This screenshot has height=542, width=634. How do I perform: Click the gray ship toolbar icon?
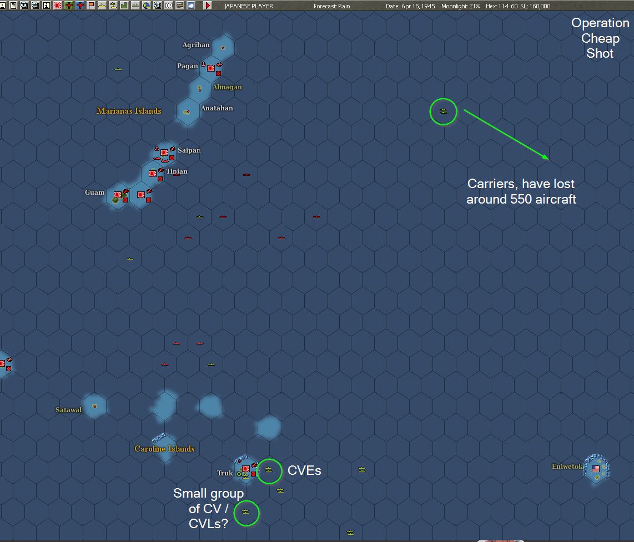135,6
